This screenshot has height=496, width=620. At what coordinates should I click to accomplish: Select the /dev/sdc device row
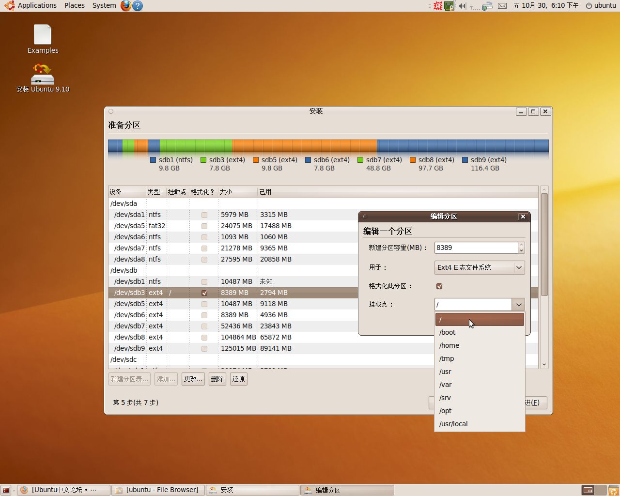[x=323, y=360]
